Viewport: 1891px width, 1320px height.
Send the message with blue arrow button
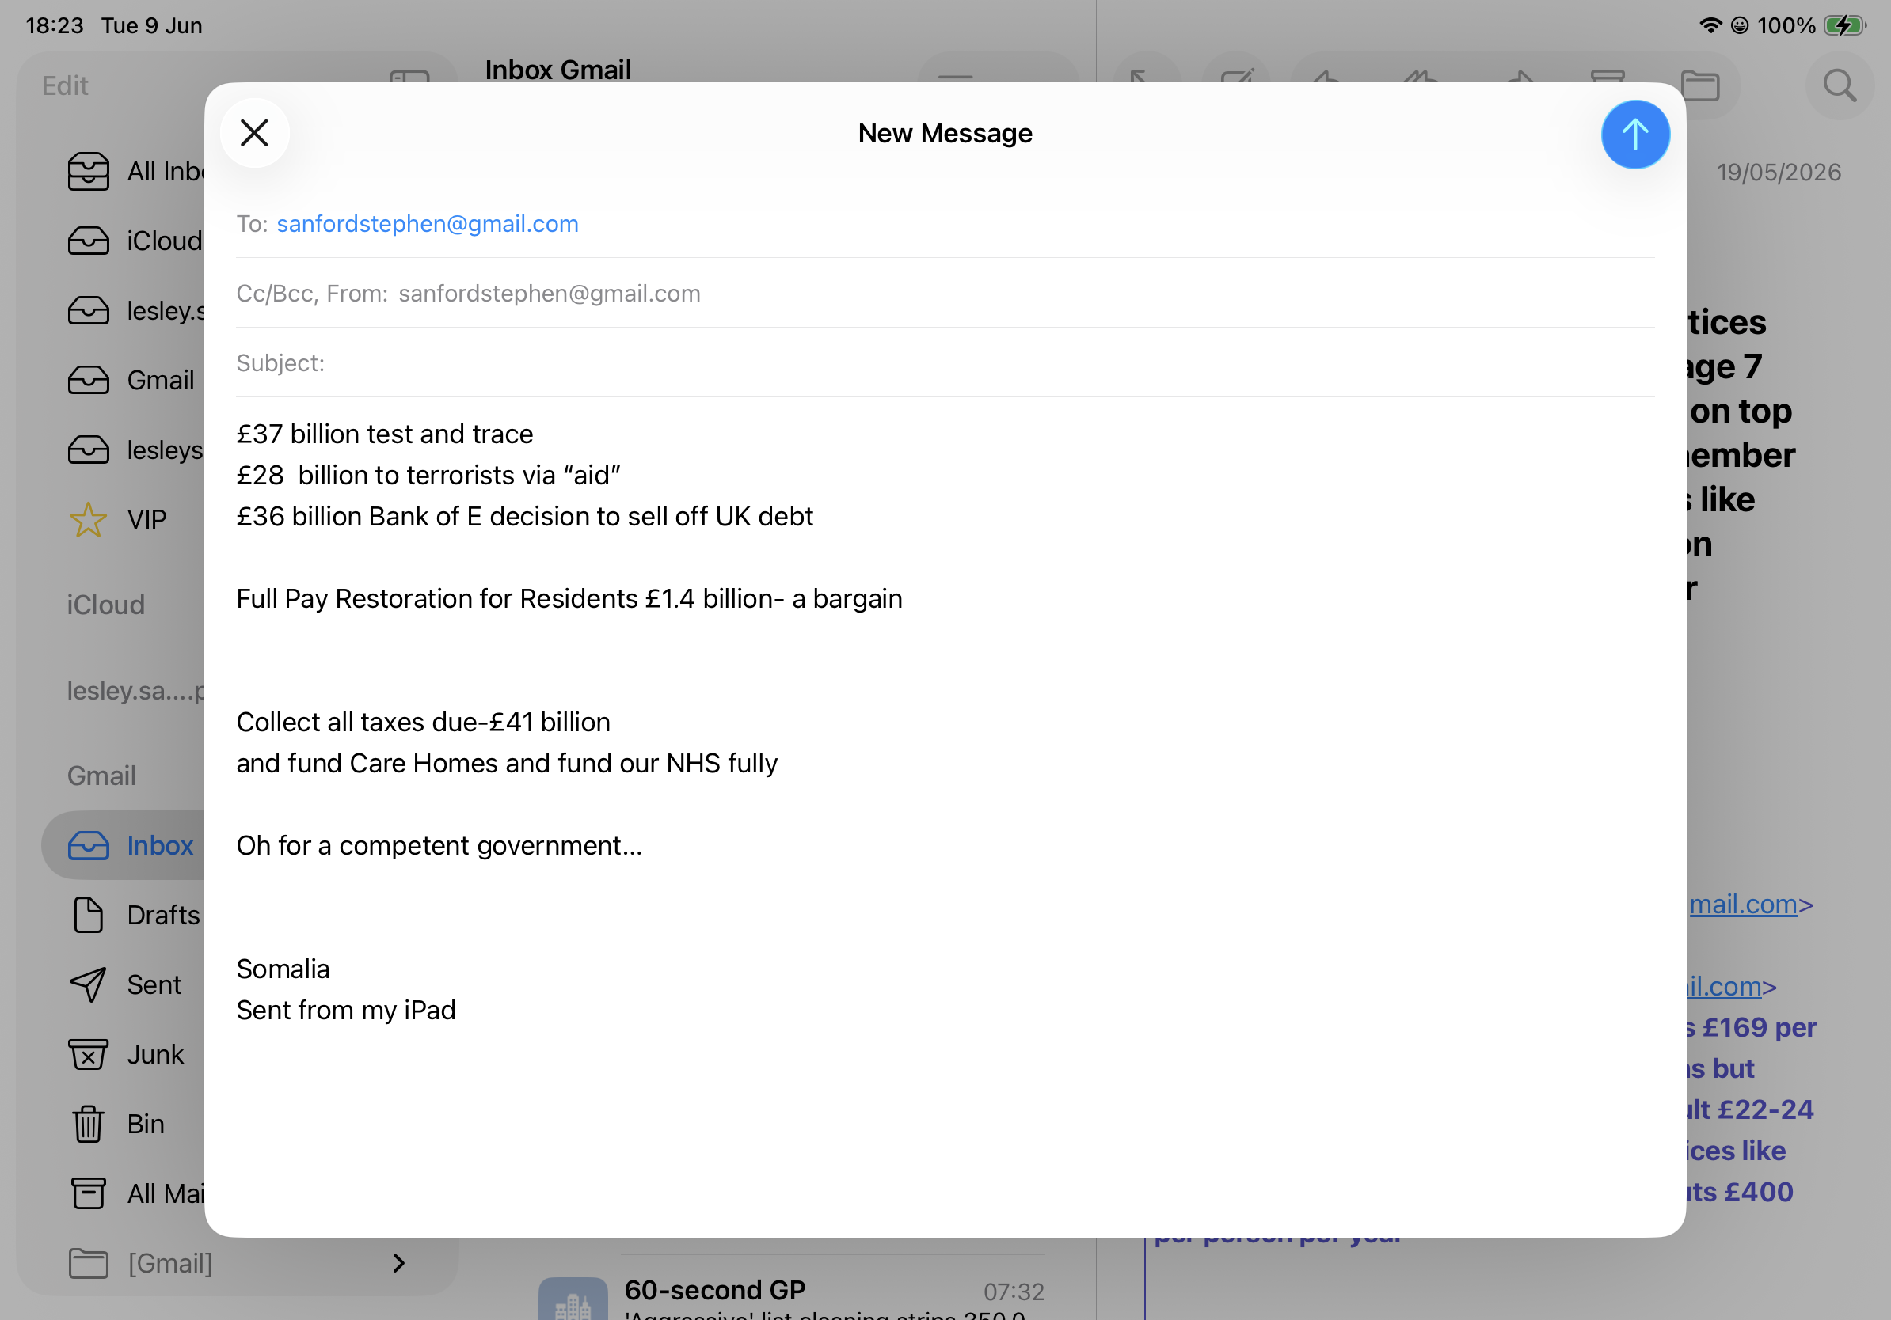coord(1635,135)
